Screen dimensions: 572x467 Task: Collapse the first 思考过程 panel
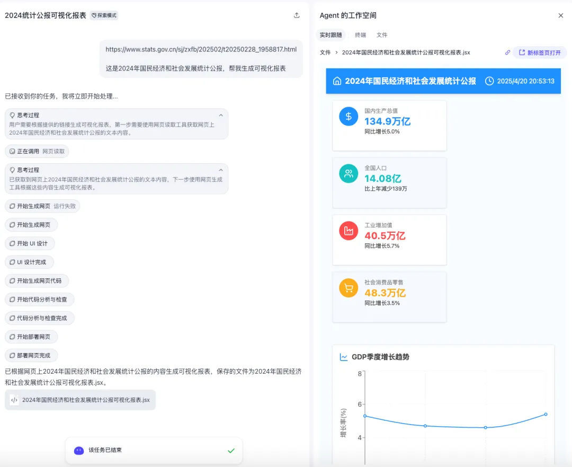point(221,115)
